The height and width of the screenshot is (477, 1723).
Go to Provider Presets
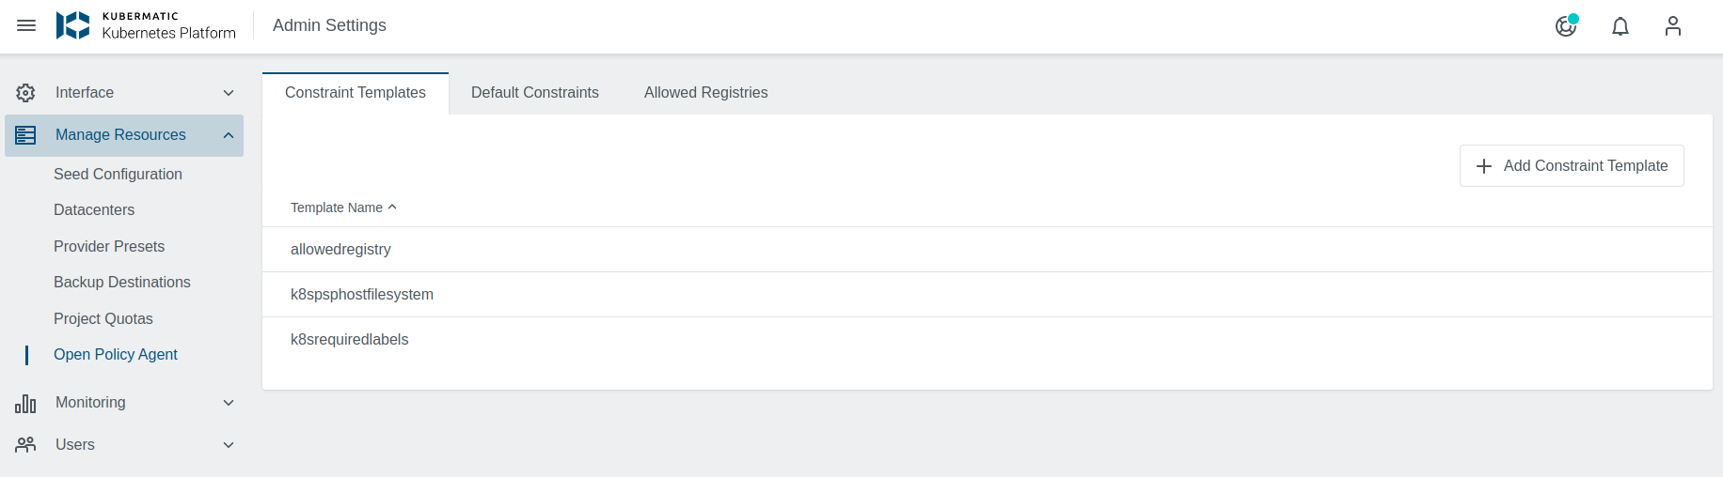[x=109, y=247]
